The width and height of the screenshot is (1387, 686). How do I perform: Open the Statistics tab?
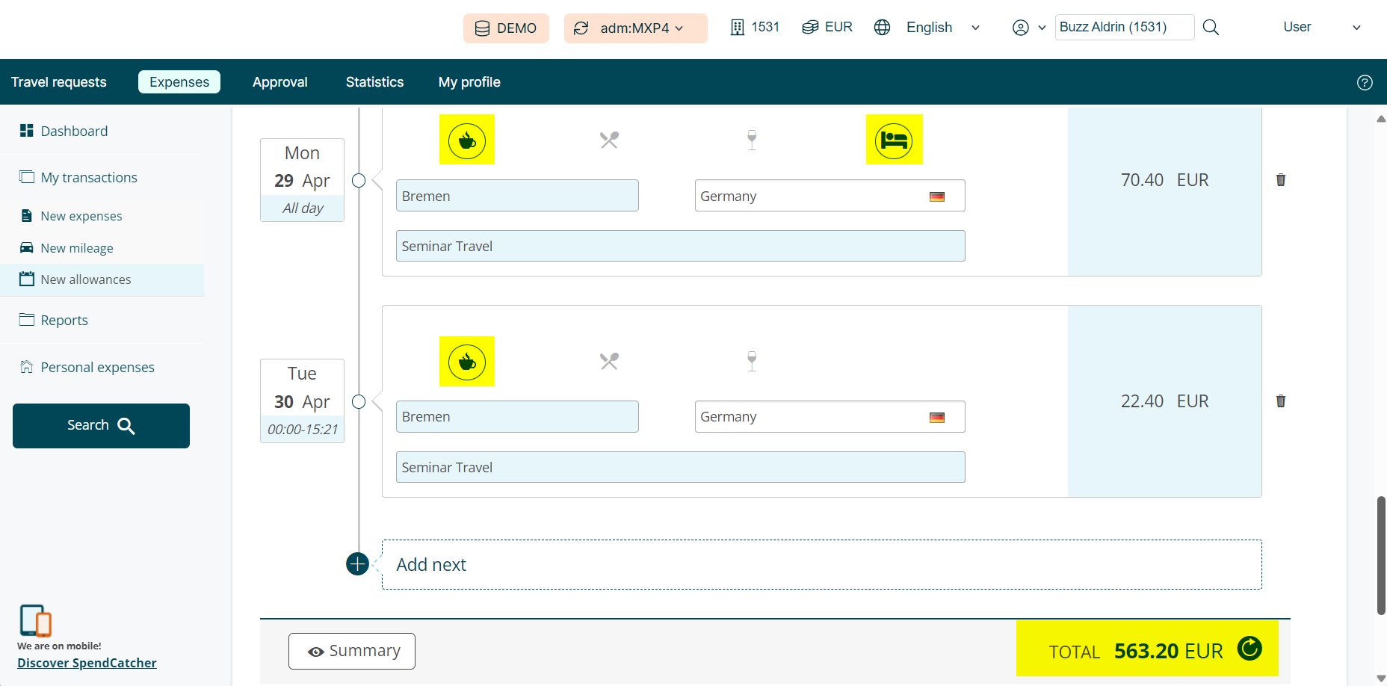(x=374, y=82)
